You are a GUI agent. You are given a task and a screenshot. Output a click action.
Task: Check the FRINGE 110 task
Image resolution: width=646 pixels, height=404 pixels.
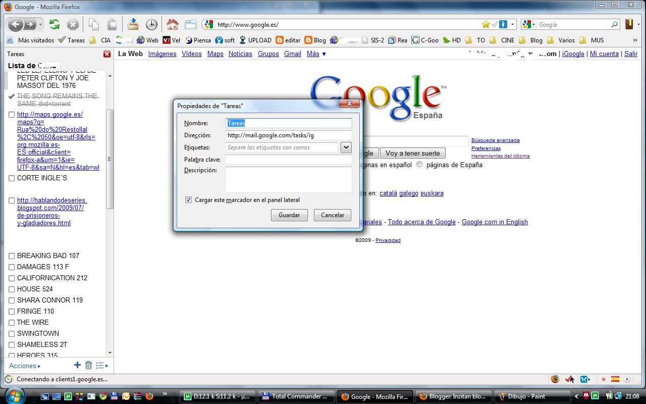click(x=12, y=312)
